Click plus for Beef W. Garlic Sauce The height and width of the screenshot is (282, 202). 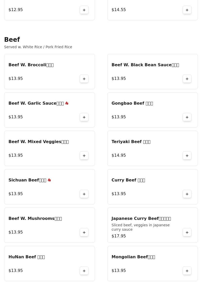(x=84, y=117)
